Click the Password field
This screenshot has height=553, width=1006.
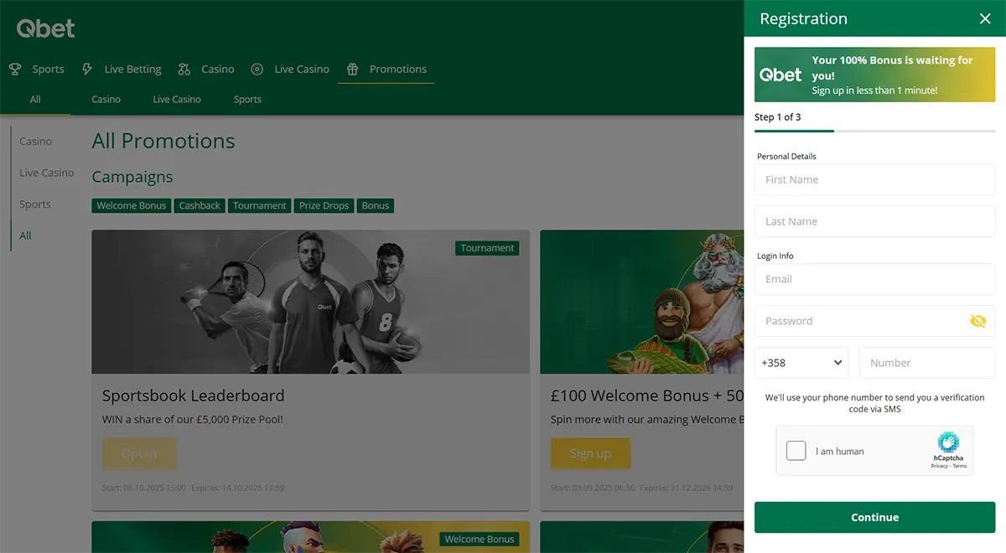874,321
